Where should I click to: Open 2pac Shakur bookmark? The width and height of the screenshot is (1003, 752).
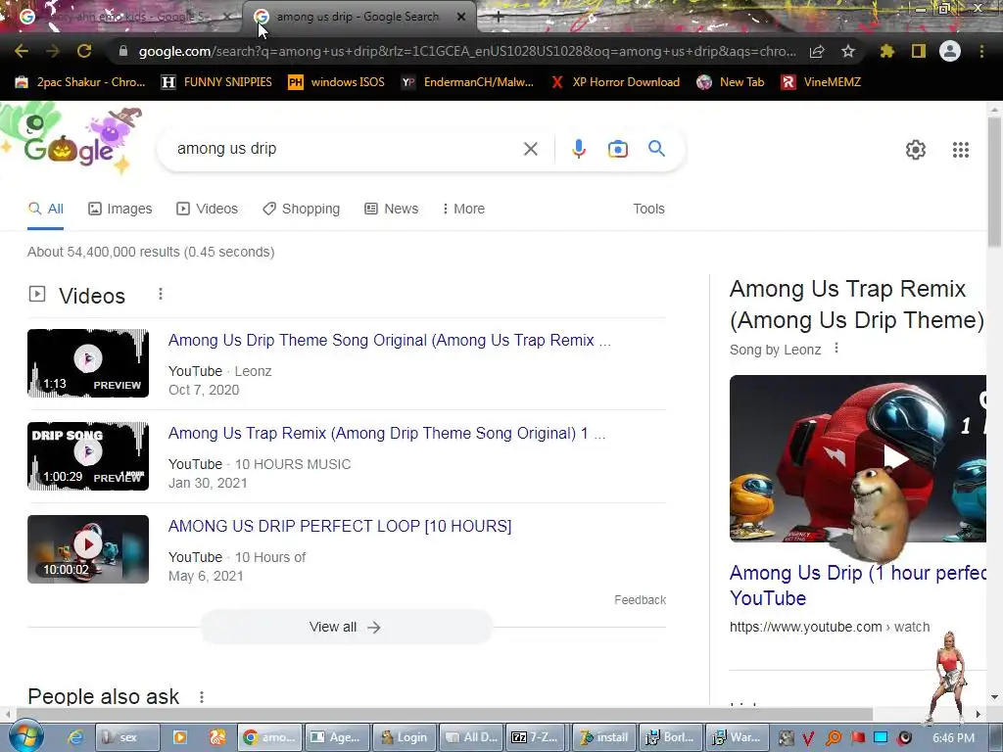coord(80,82)
